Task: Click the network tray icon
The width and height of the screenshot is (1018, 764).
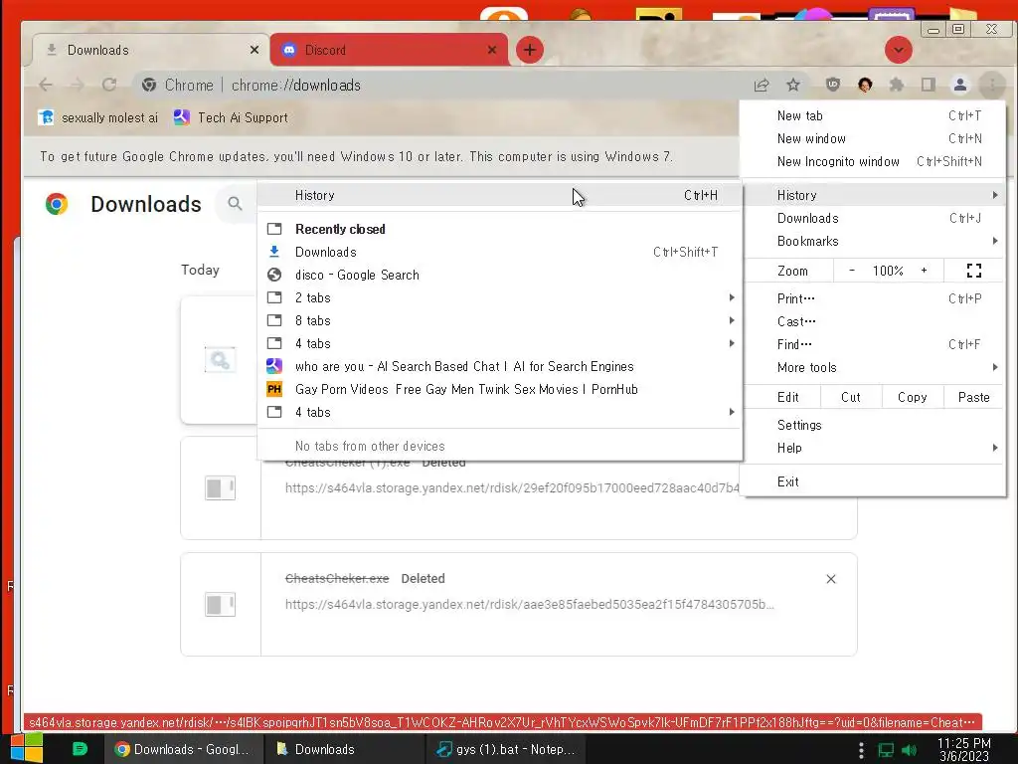Action: click(886, 750)
